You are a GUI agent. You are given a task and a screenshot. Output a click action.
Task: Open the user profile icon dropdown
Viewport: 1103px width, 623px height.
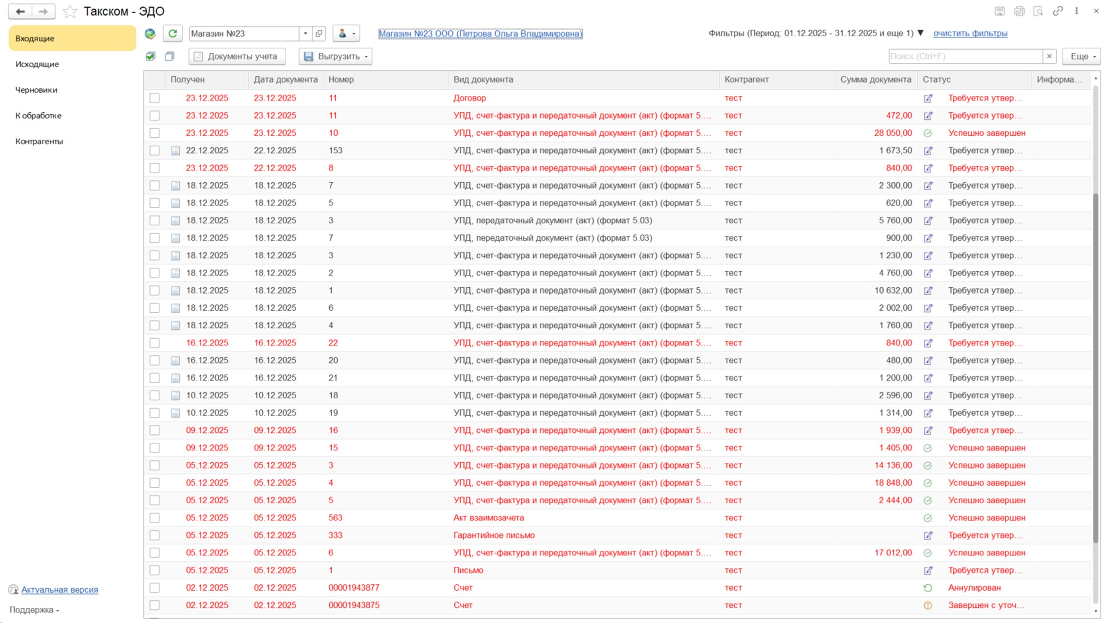pyautogui.click(x=346, y=33)
